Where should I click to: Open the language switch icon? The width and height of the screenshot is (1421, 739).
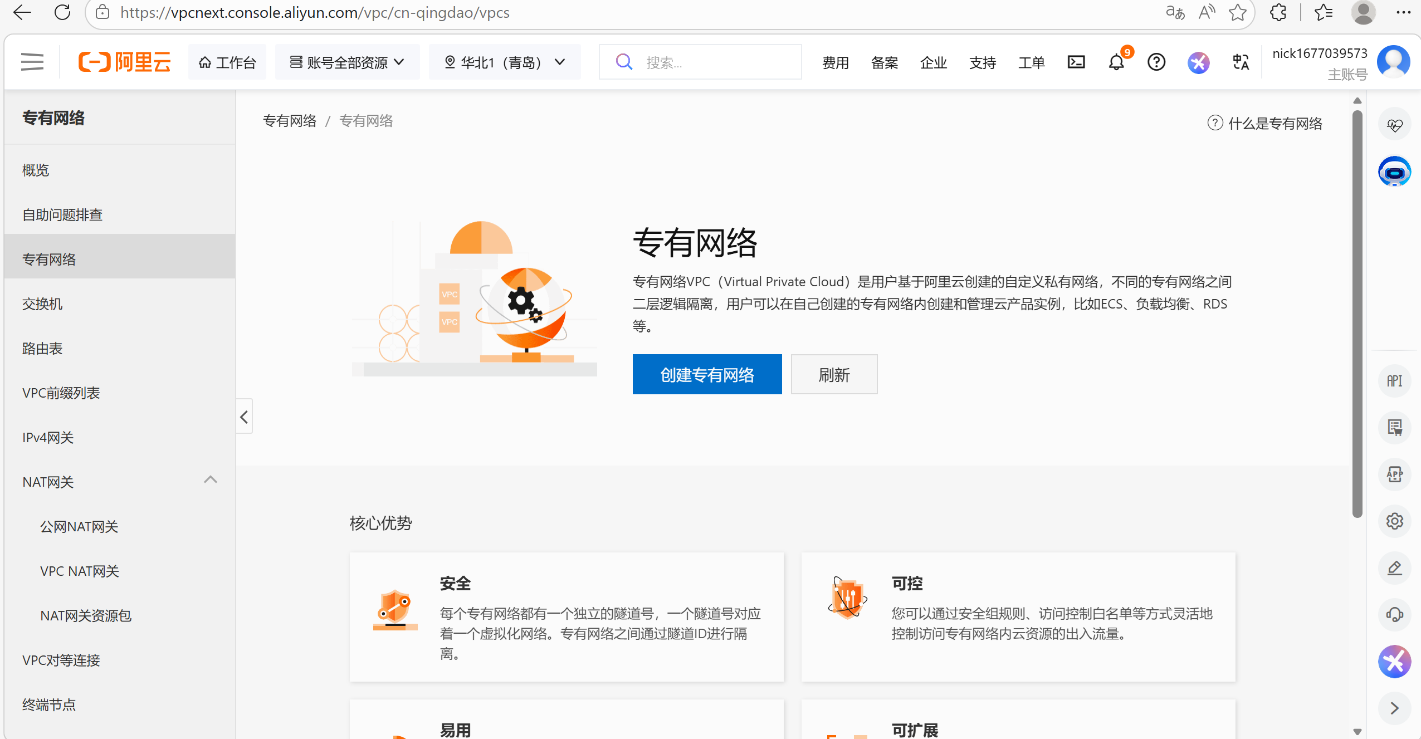pos(1241,62)
